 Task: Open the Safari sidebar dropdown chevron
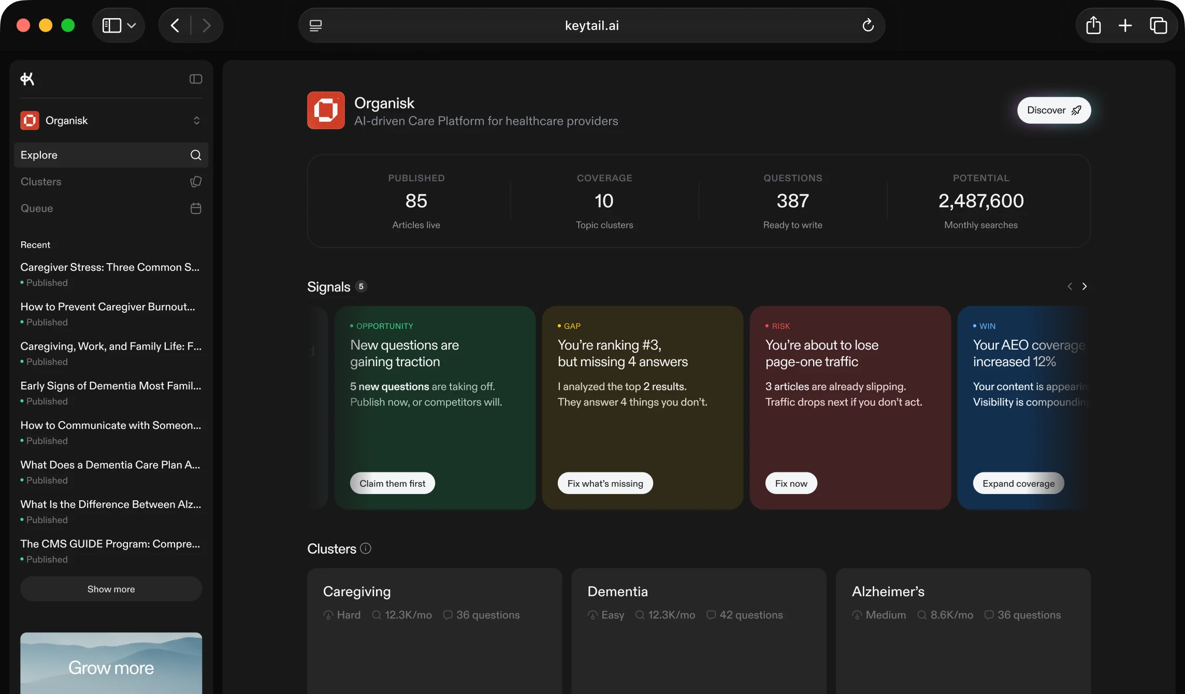coord(132,25)
